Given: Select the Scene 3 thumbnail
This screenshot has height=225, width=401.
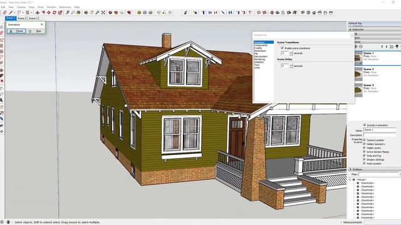Looking at the screenshot, I should pyautogui.click(x=358, y=90).
